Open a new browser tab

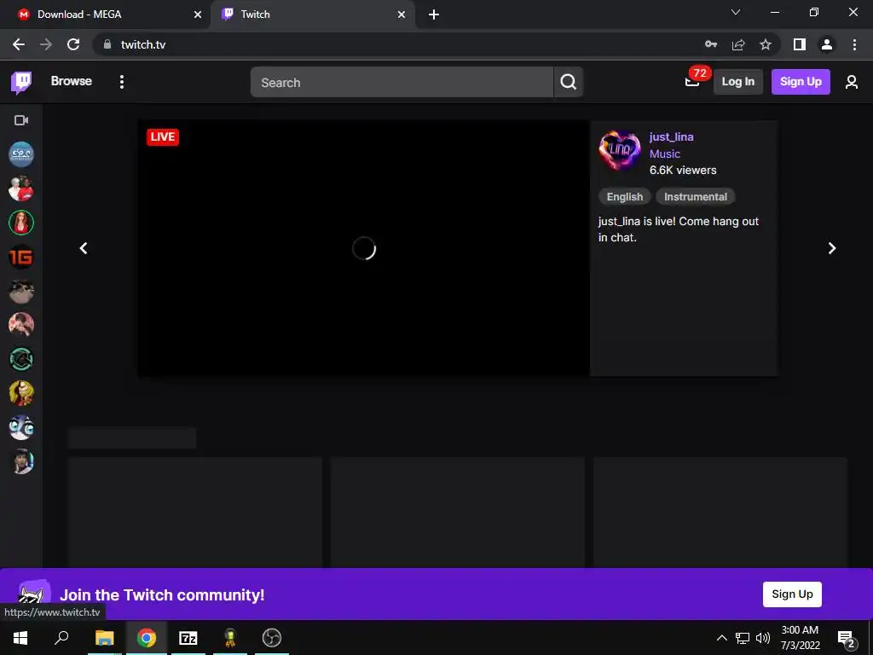434,15
